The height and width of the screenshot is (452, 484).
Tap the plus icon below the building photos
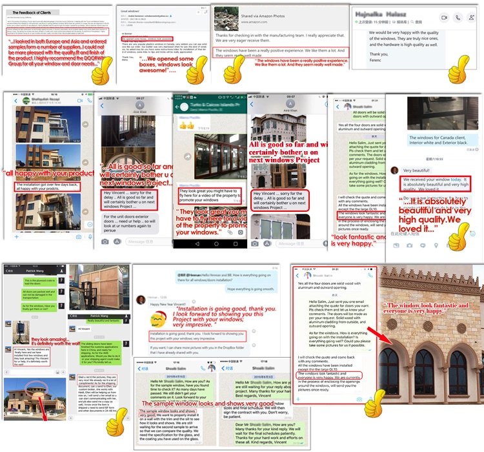[x=17, y=237]
